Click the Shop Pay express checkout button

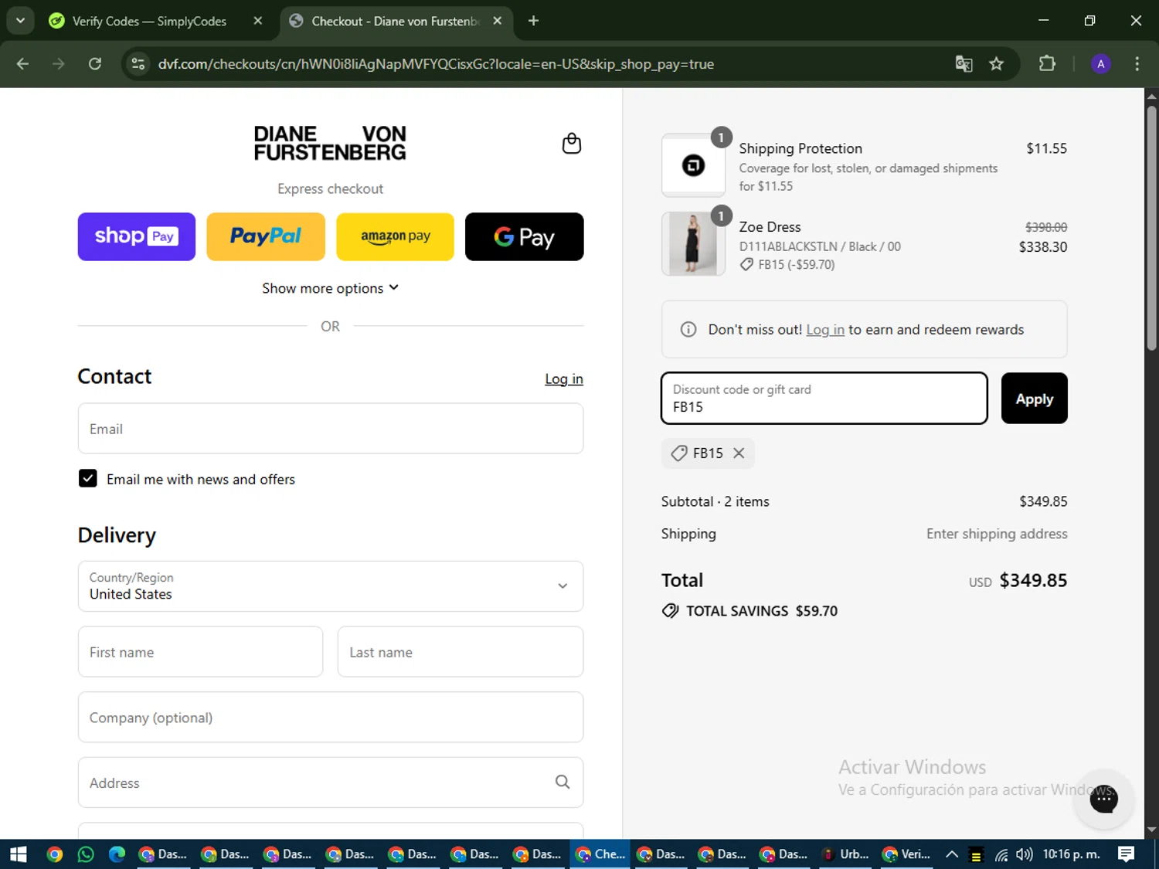click(x=137, y=236)
